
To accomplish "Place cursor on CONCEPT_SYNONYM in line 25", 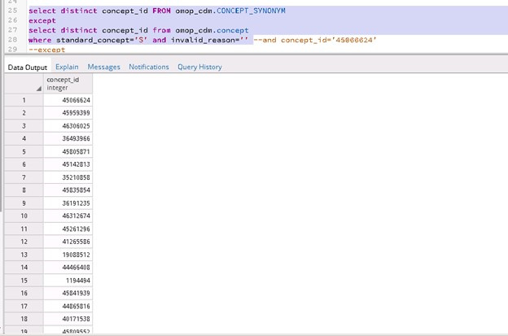I will [251, 11].
